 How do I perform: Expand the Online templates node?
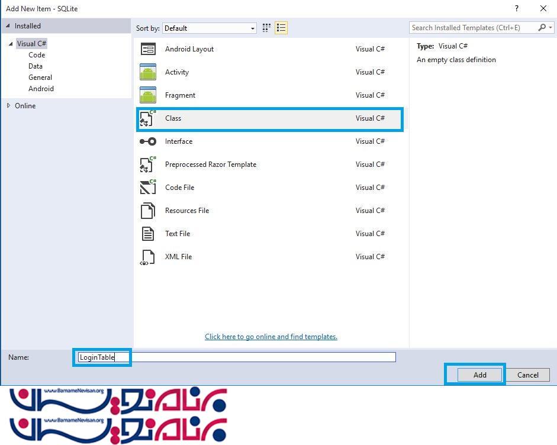(x=8, y=106)
